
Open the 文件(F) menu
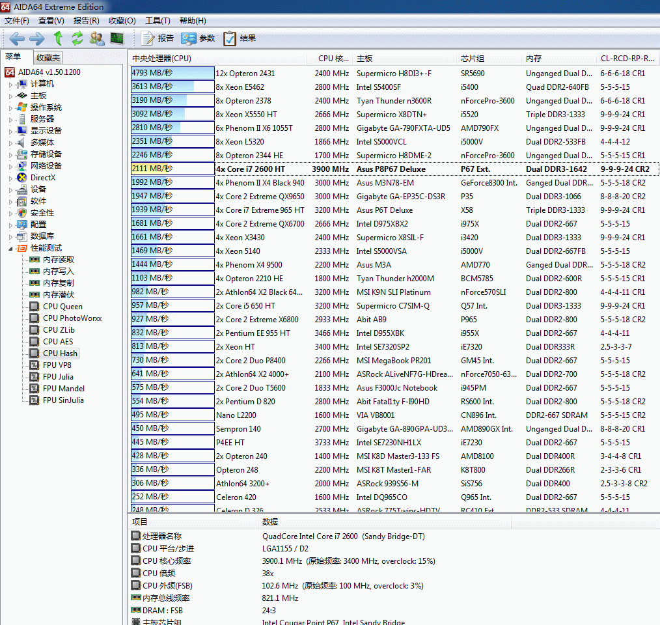[17, 21]
